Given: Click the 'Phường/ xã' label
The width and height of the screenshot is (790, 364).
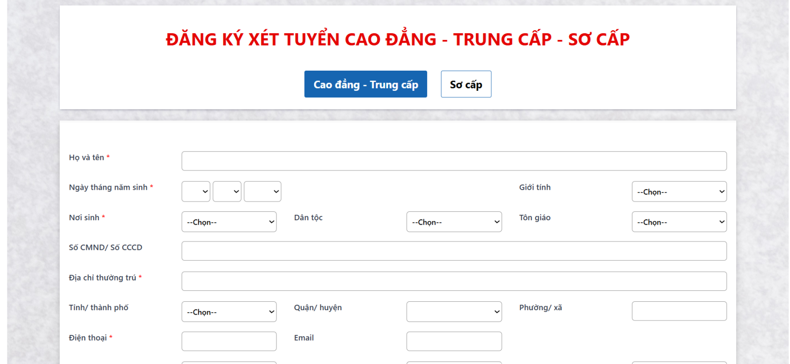Looking at the screenshot, I should pos(541,308).
